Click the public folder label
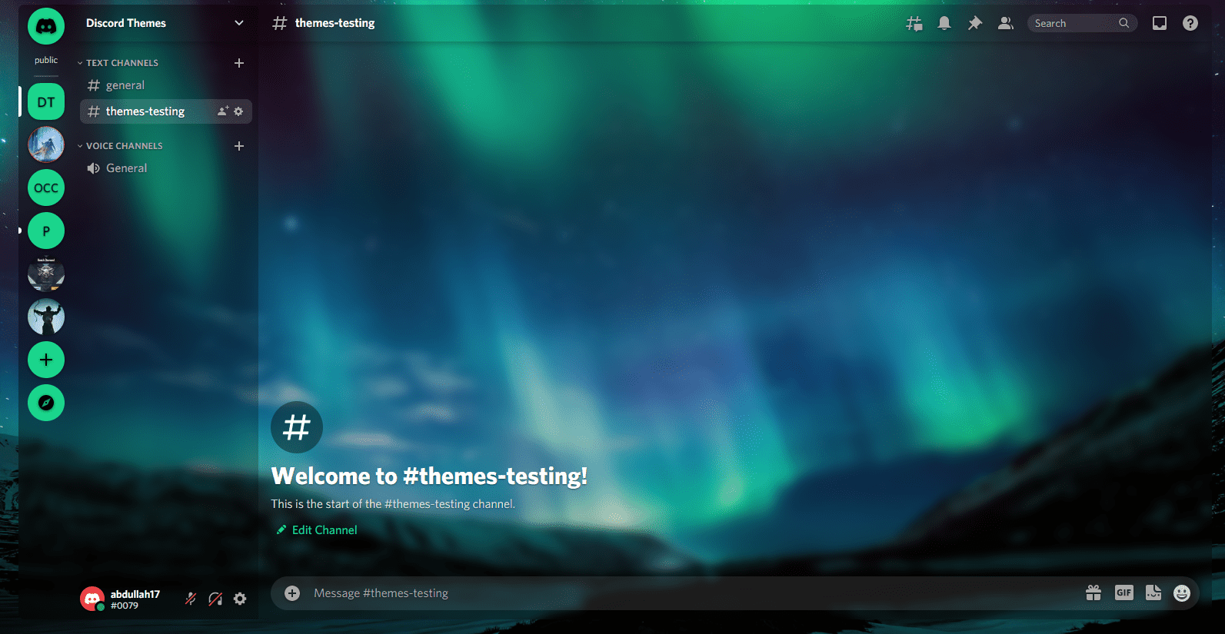 tap(46, 60)
